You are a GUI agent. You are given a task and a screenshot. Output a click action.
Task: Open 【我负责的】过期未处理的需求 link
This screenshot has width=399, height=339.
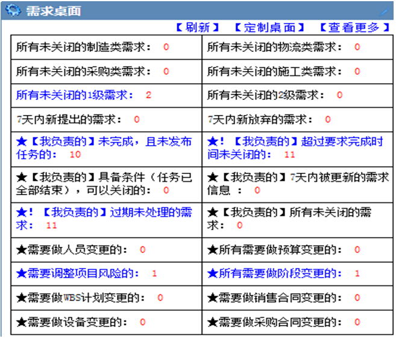[x=104, y=219]
